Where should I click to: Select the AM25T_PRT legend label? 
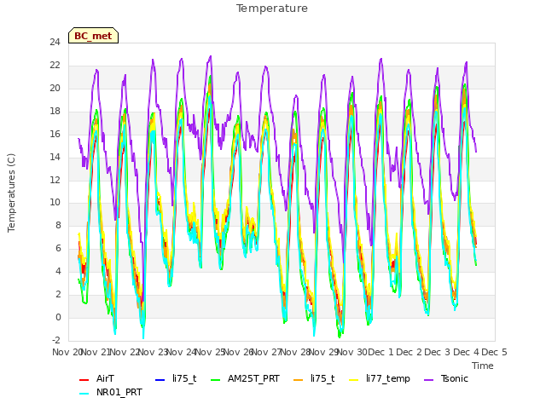[253, 378]
